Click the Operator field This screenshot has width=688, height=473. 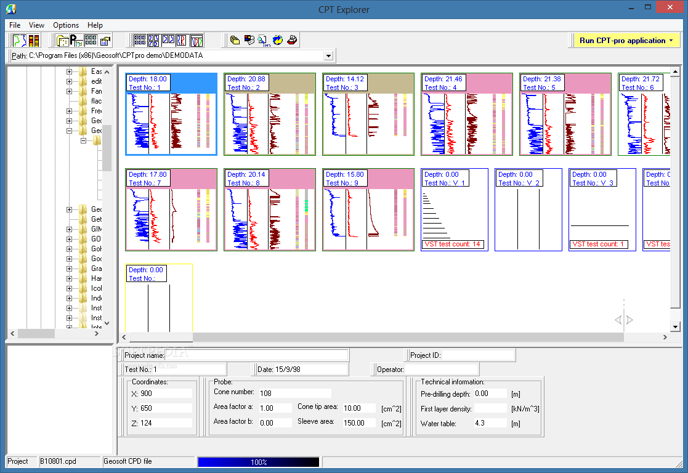point(441,370)
